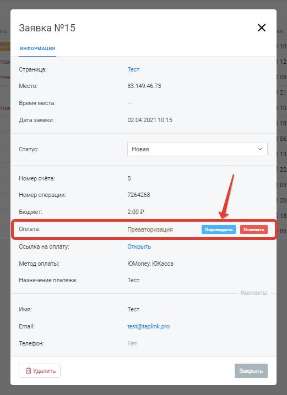Open the Статус dropdown showing Новая
Viewport: 287px width, 395px height.
point(197,149)
